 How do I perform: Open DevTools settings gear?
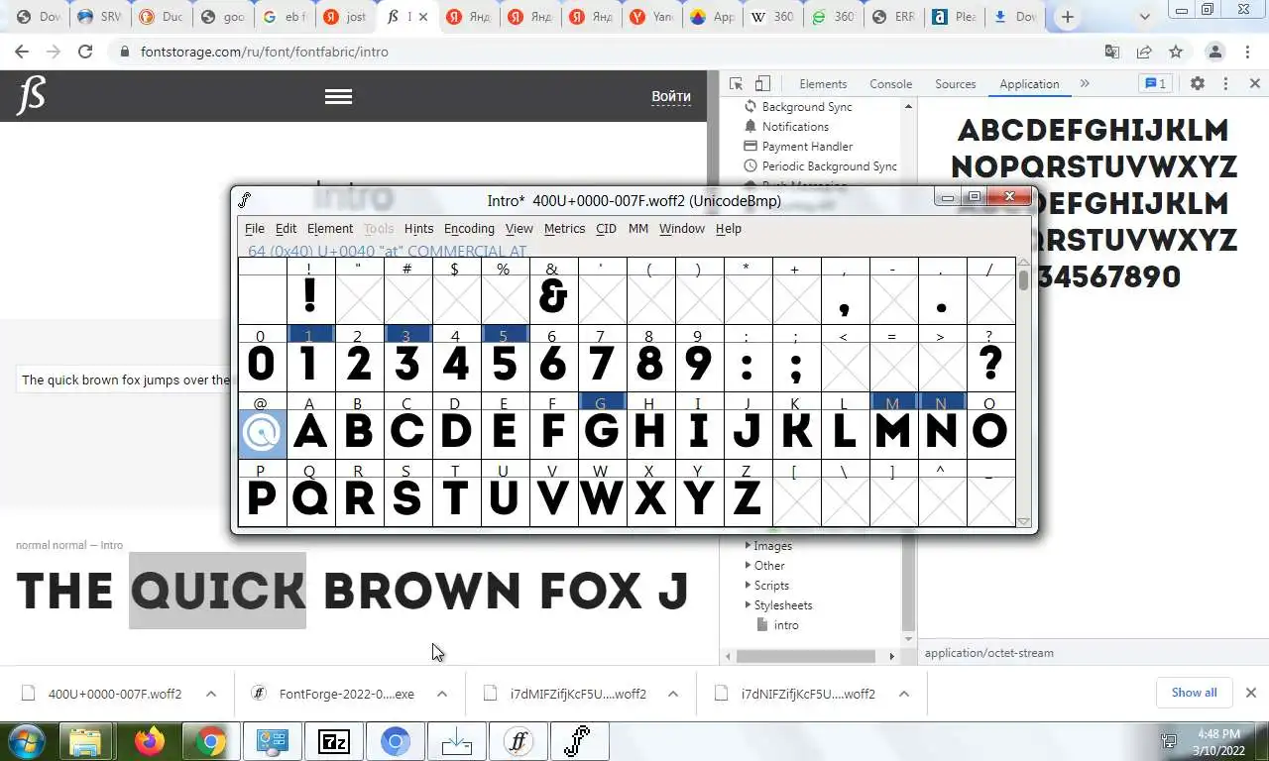[1197, 84]
